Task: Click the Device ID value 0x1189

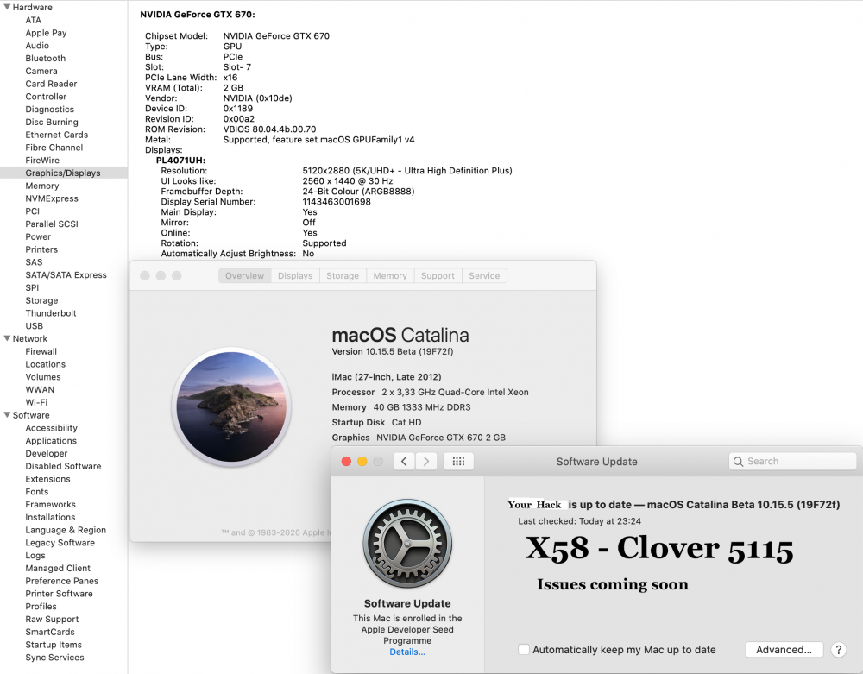Action: pyautogui.click(x=238, y=109)
